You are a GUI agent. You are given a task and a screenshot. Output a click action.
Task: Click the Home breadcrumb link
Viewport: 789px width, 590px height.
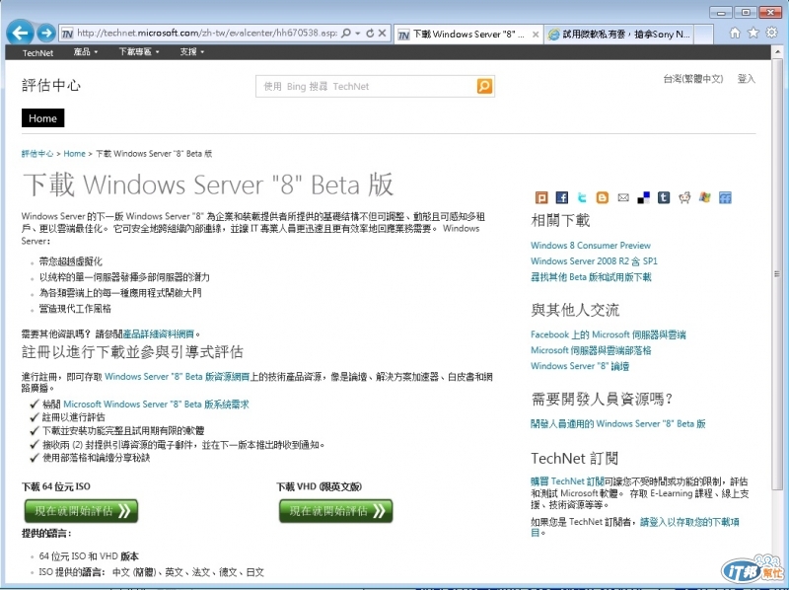75,154
